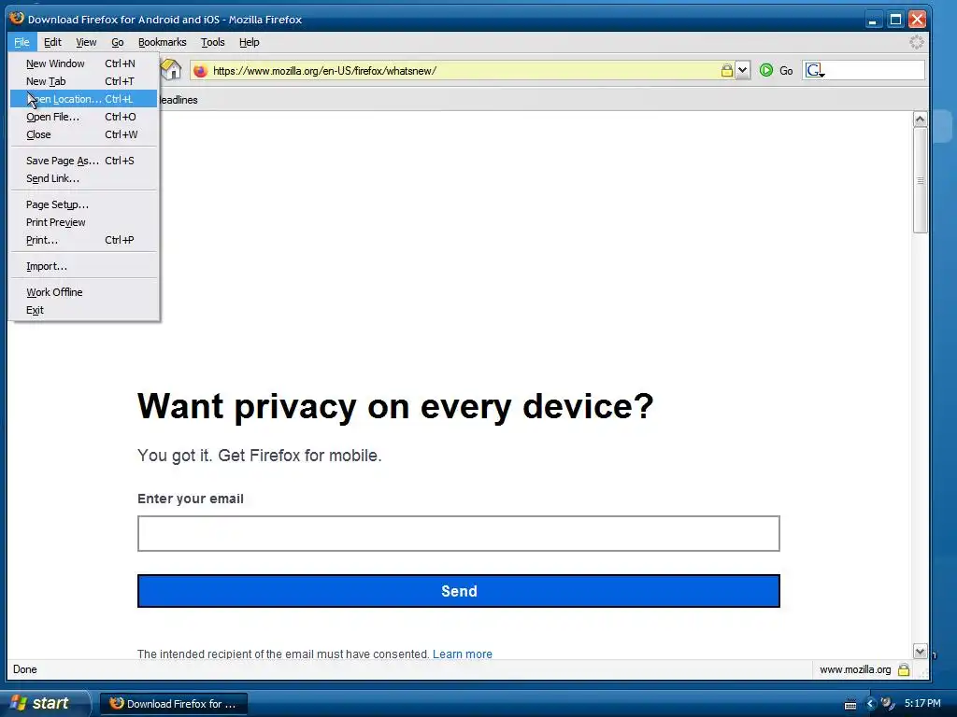Follow the Learn more link

[x=462, y=654]
